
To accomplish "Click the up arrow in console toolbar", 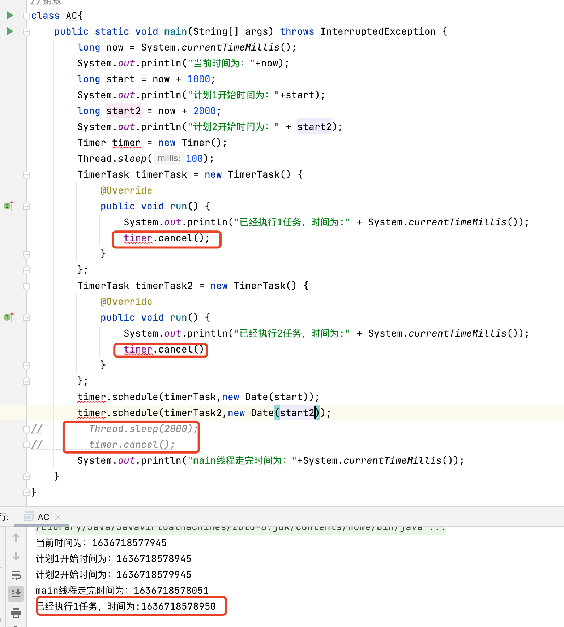I will tap(16, 537).
